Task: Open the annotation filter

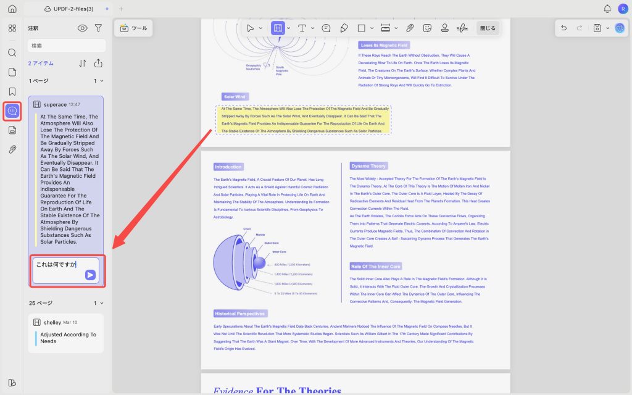Action: click(98, 28)
